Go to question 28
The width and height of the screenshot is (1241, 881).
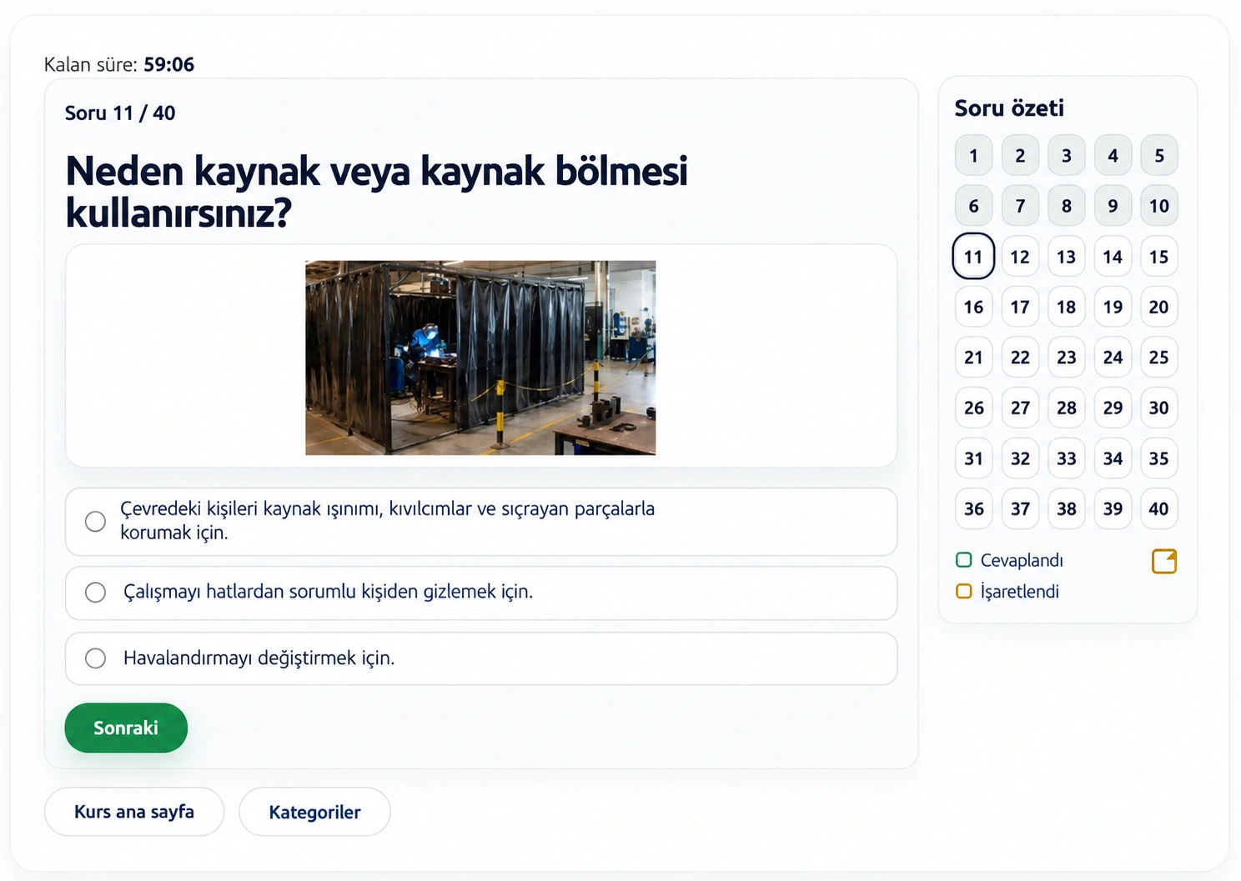[1067, 408]
